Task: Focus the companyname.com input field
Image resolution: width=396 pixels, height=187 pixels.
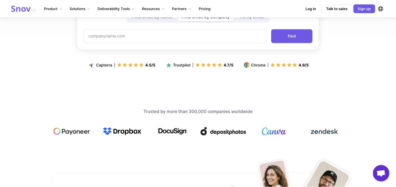Action: click(175, 36)
